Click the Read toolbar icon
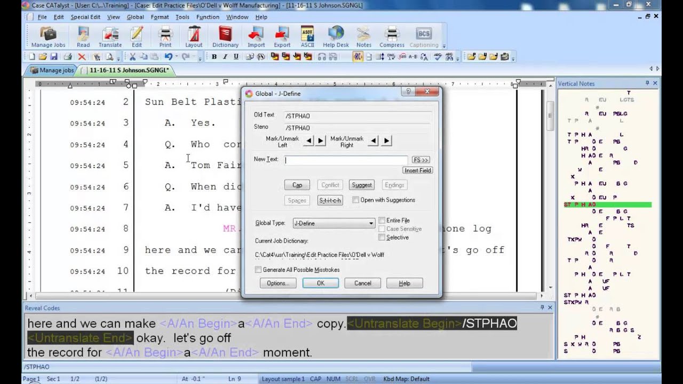Screen dimensions: 683x384 (x=83, y=37)
